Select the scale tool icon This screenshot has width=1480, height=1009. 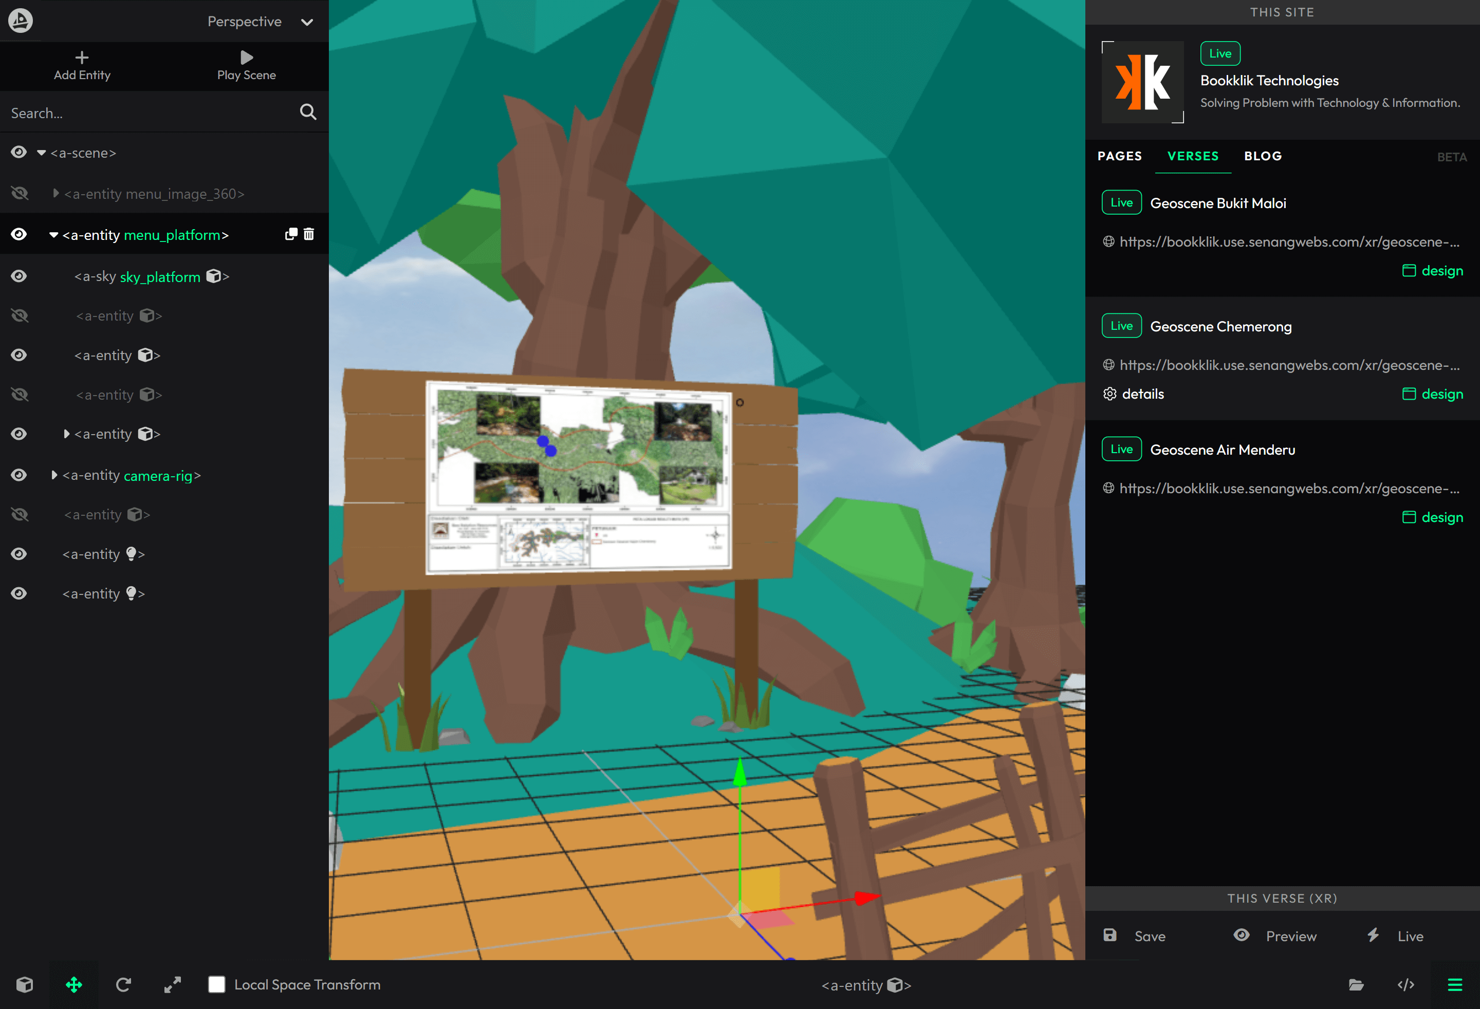tap(173, 984)
